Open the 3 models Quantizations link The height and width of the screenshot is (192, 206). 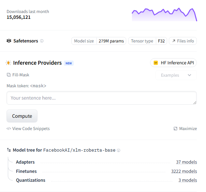point(188,180)
